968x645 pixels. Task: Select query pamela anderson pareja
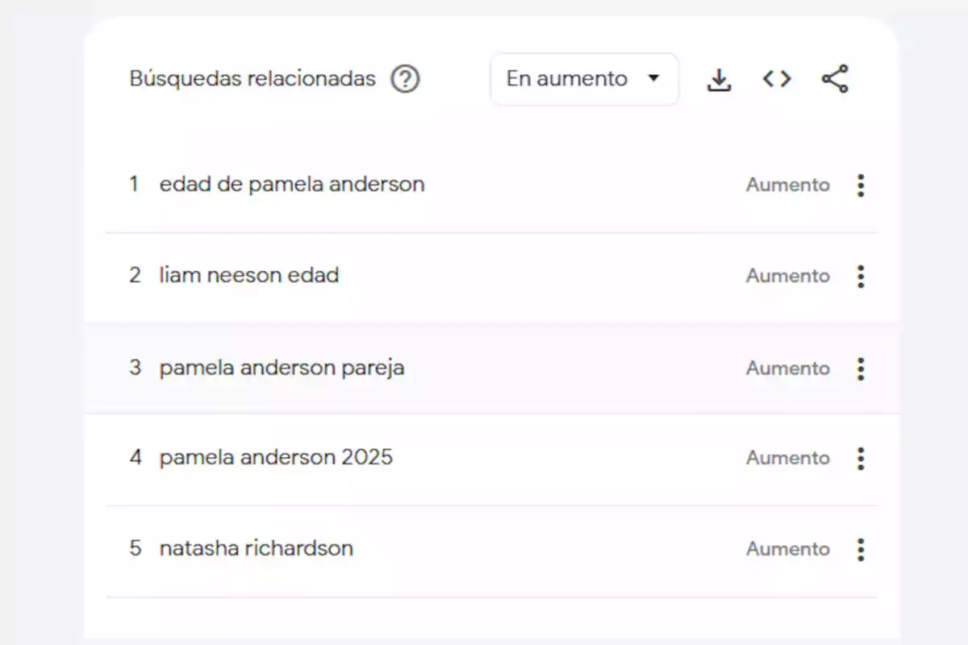point(282,368)
